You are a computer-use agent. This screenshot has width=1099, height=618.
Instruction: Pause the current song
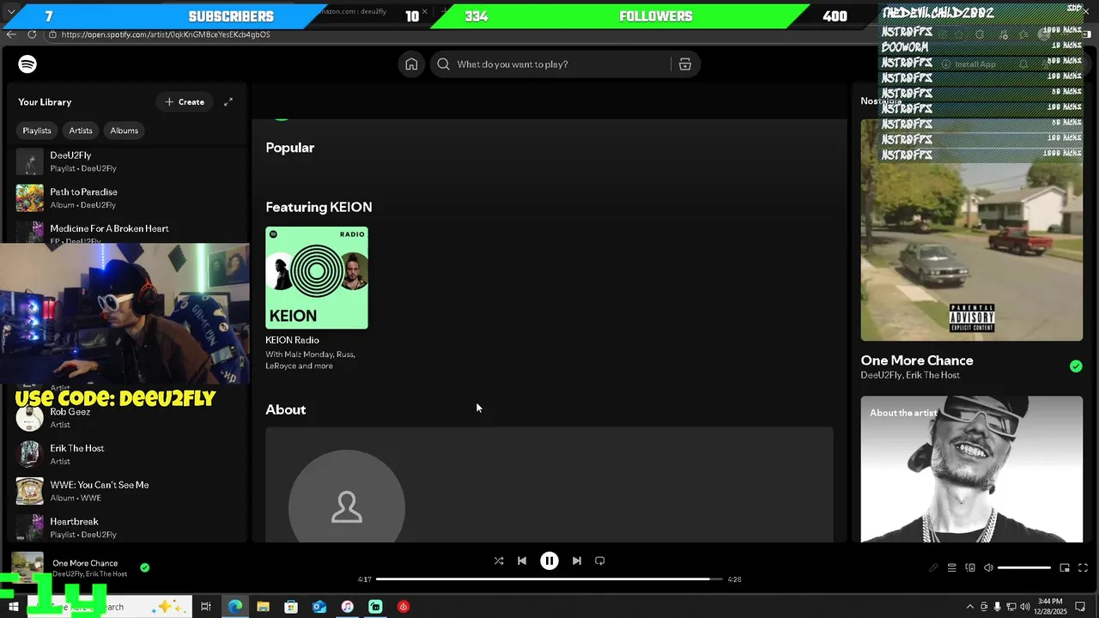pyautogui.click(x=549, y=560)
